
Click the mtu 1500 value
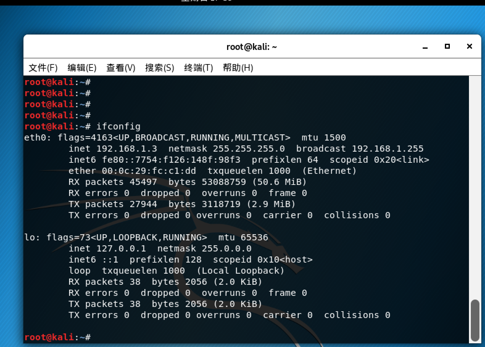(x=324, y=137)
